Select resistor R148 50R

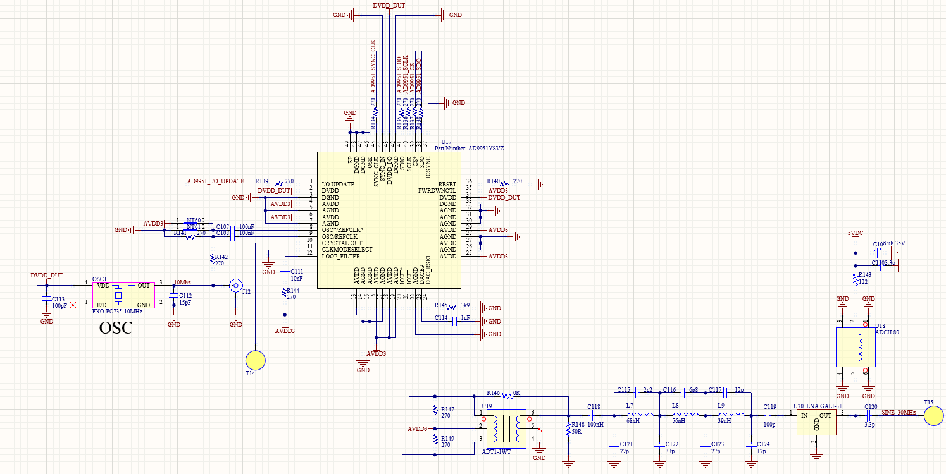tap(568, 430)
